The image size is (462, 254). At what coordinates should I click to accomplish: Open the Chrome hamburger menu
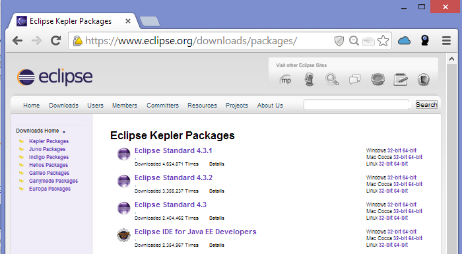pyautogui.click(x=446, y=41)
